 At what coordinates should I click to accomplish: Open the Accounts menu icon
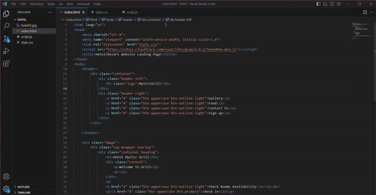(x=7, y=177)
